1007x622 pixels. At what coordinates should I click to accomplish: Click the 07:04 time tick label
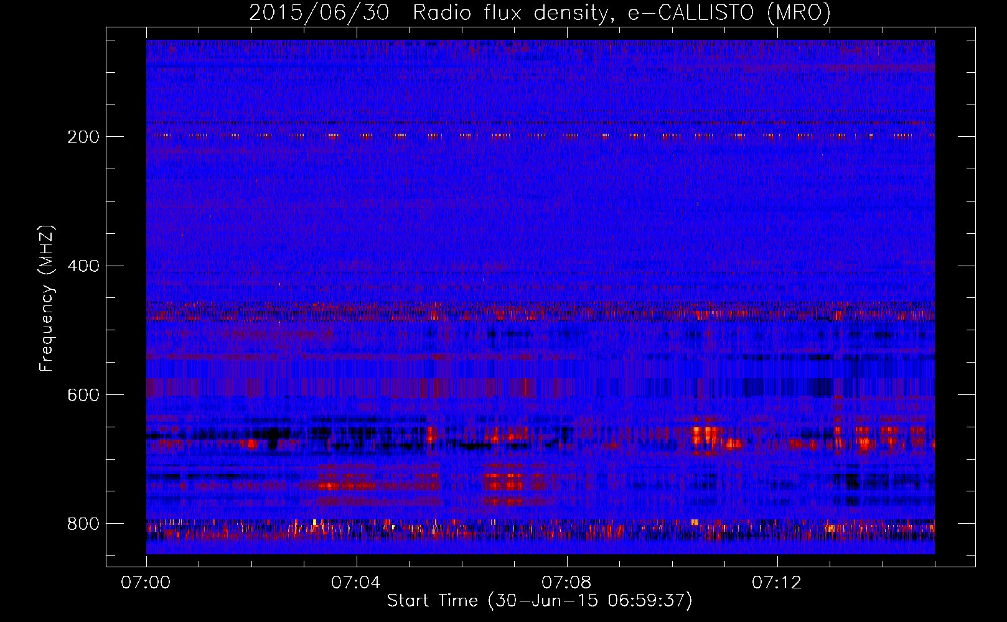click(x=356, y=583)
